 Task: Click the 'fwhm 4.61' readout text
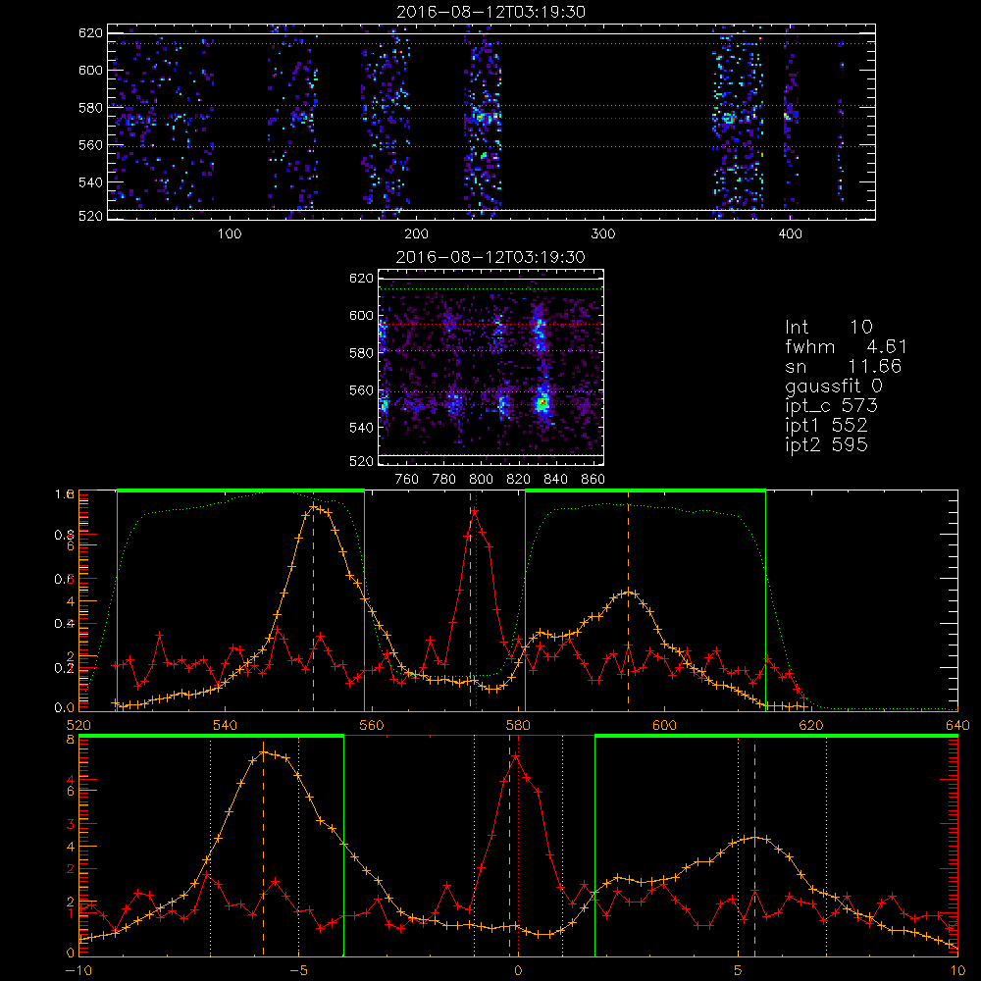pyautogui.click(x=846, y=346)
